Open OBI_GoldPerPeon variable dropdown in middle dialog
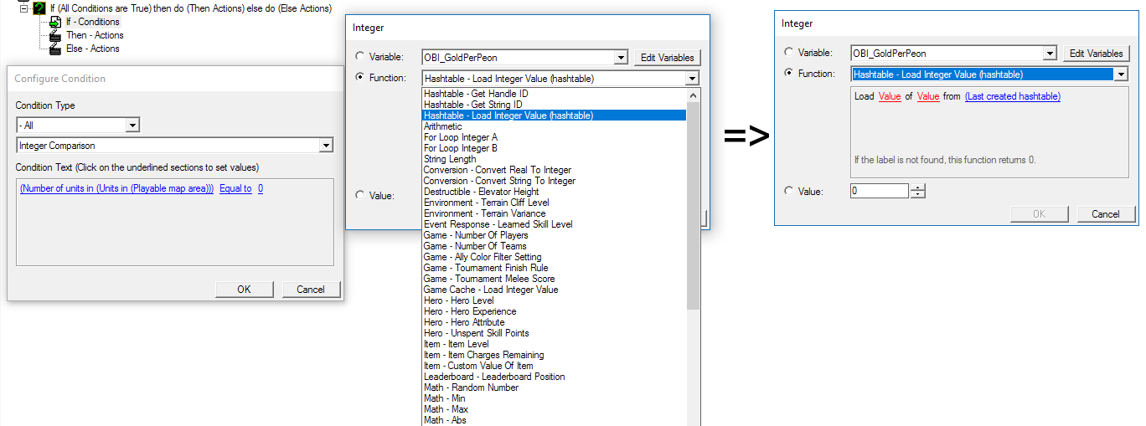 (x=620, y=58)
